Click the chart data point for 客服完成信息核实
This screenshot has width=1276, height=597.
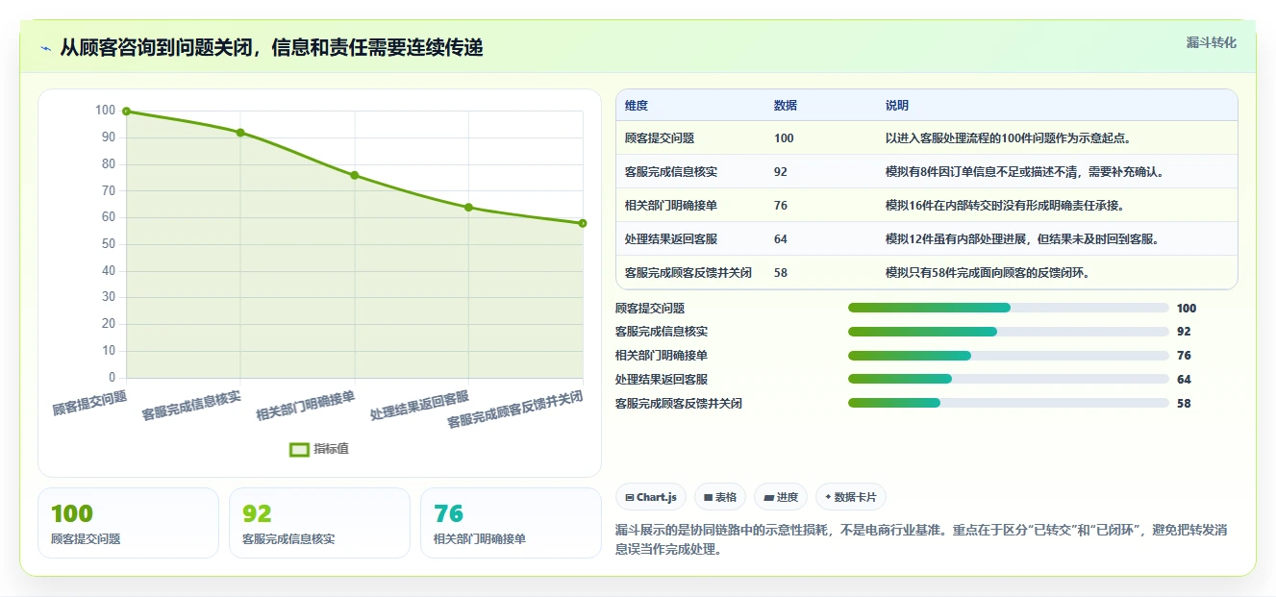pos(240,133)
